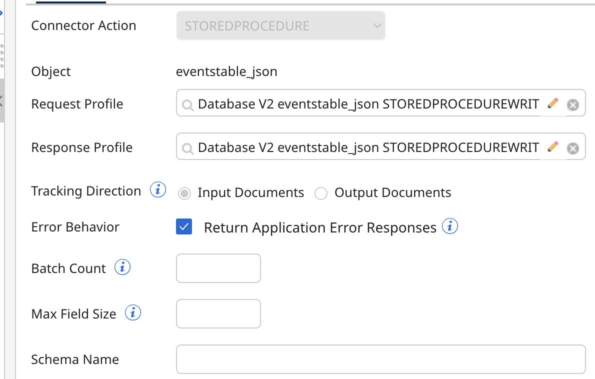Open the Request Profile search magnifier
This screenshot has width=595, height=379.
(187, 104)
